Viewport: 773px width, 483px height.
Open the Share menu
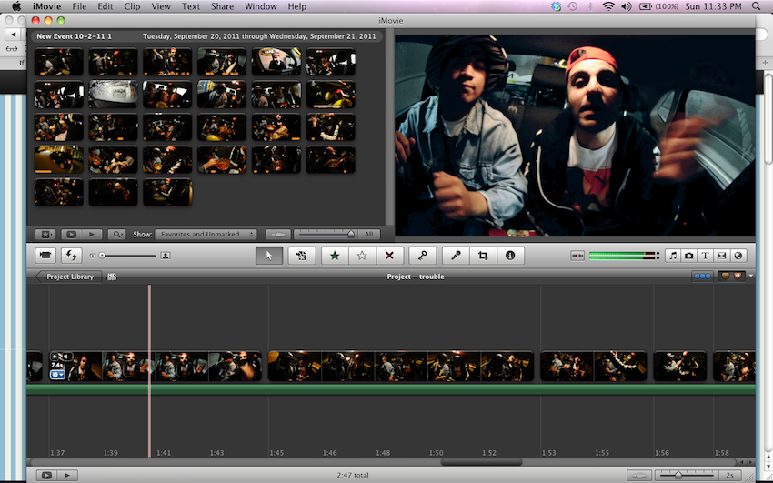point(221,6)
